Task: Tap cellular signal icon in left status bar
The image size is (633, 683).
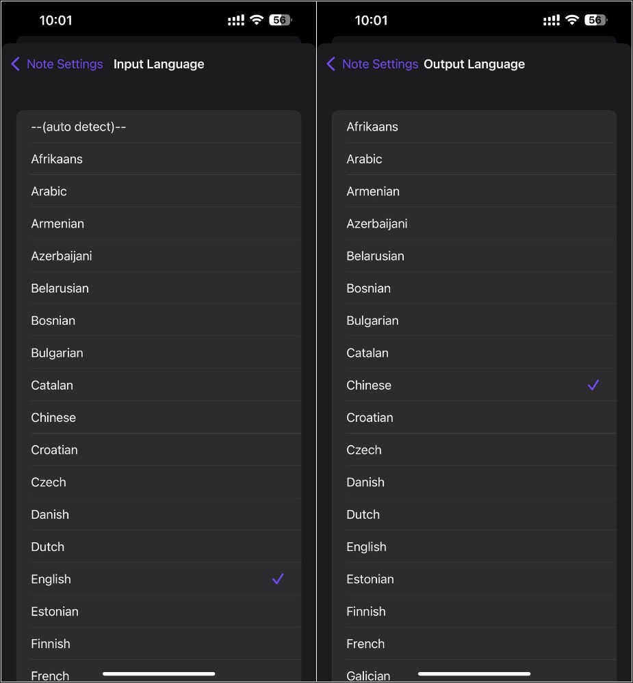Action: (x=236, y=21)
